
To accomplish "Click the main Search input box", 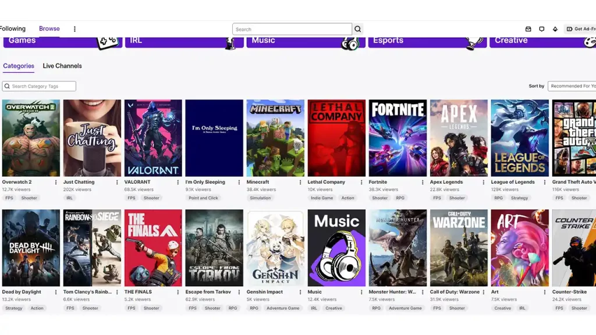I will click(x=292, y=29).
